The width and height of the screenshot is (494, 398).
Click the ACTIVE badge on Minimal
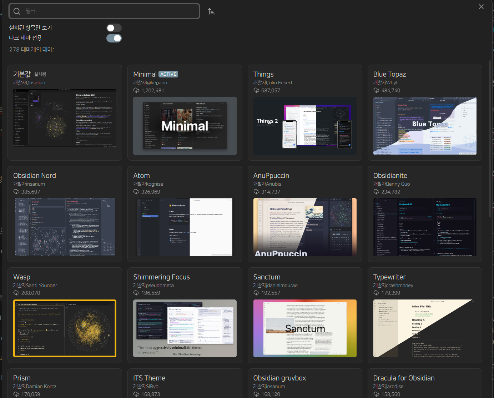(x=168, y=74)
